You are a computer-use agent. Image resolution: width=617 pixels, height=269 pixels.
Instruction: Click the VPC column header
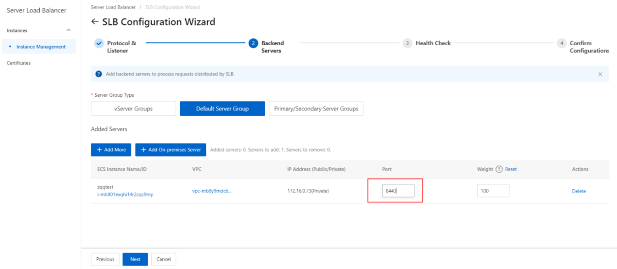[x=197, y=169]
